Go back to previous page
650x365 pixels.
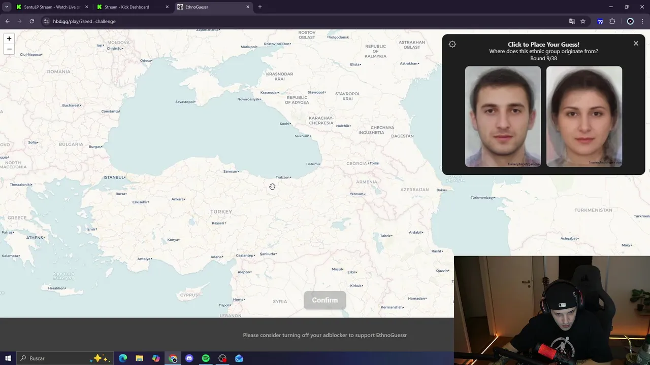pyautogui.click(x=8, y=21)
